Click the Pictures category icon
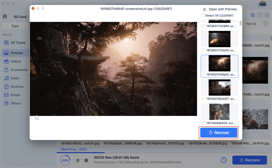The height and width of the screenshot is (168, 272). [x=6, y=53]
